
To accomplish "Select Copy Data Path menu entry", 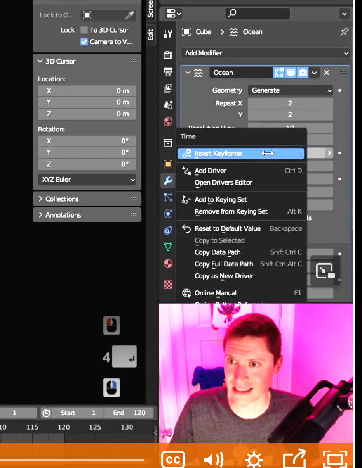I will coord(241,252).
